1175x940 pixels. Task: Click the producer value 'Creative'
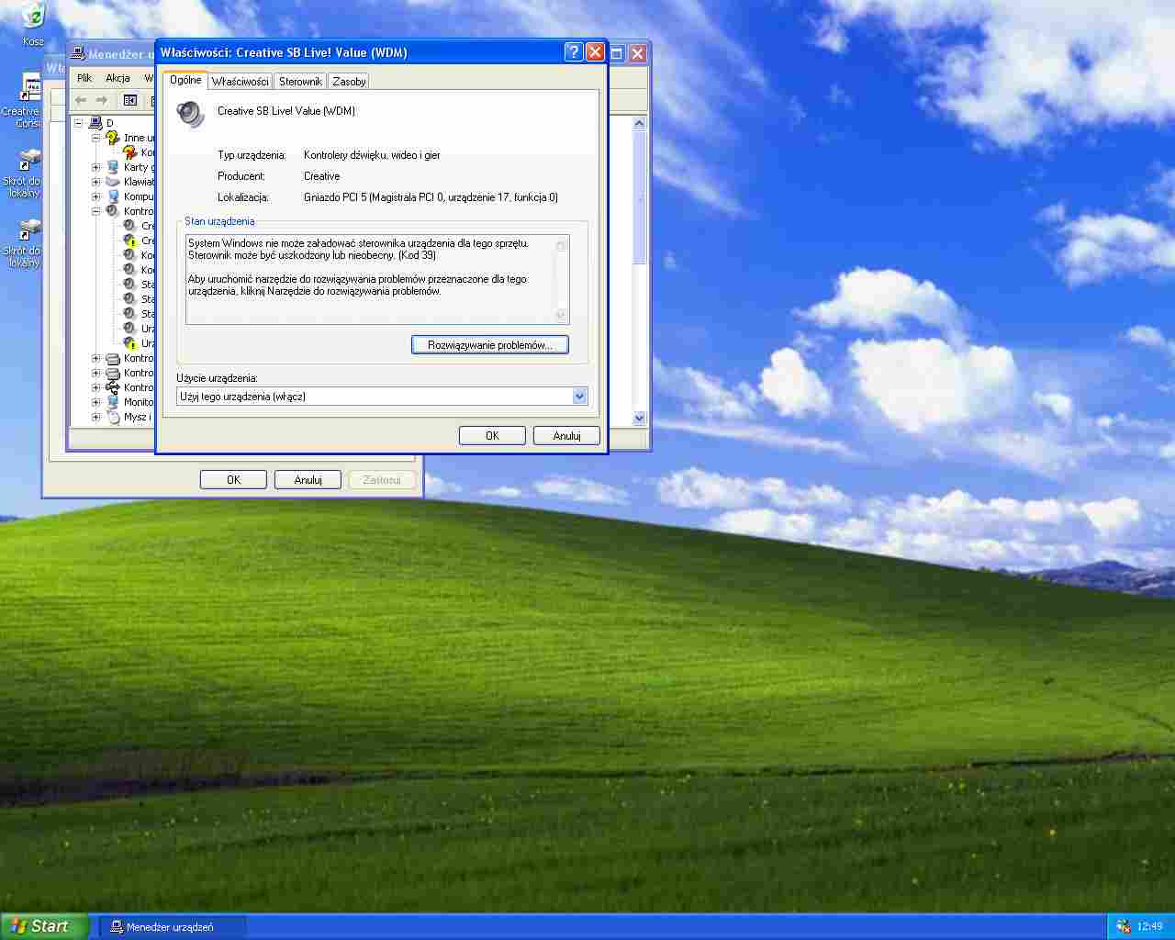(x=321, y=176)
